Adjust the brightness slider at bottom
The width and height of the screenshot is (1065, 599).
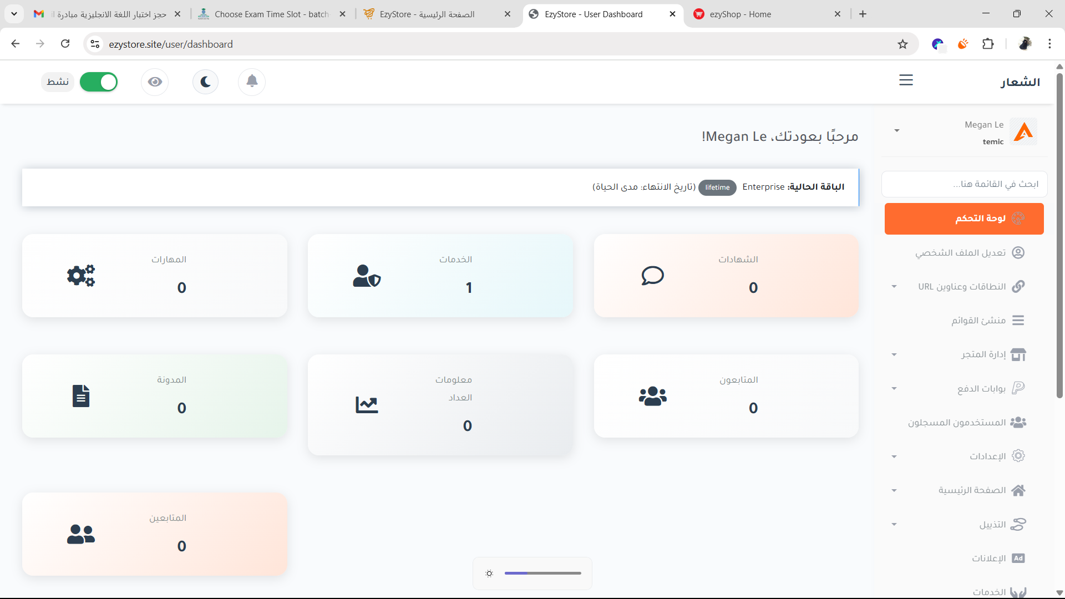coord(542,573)
